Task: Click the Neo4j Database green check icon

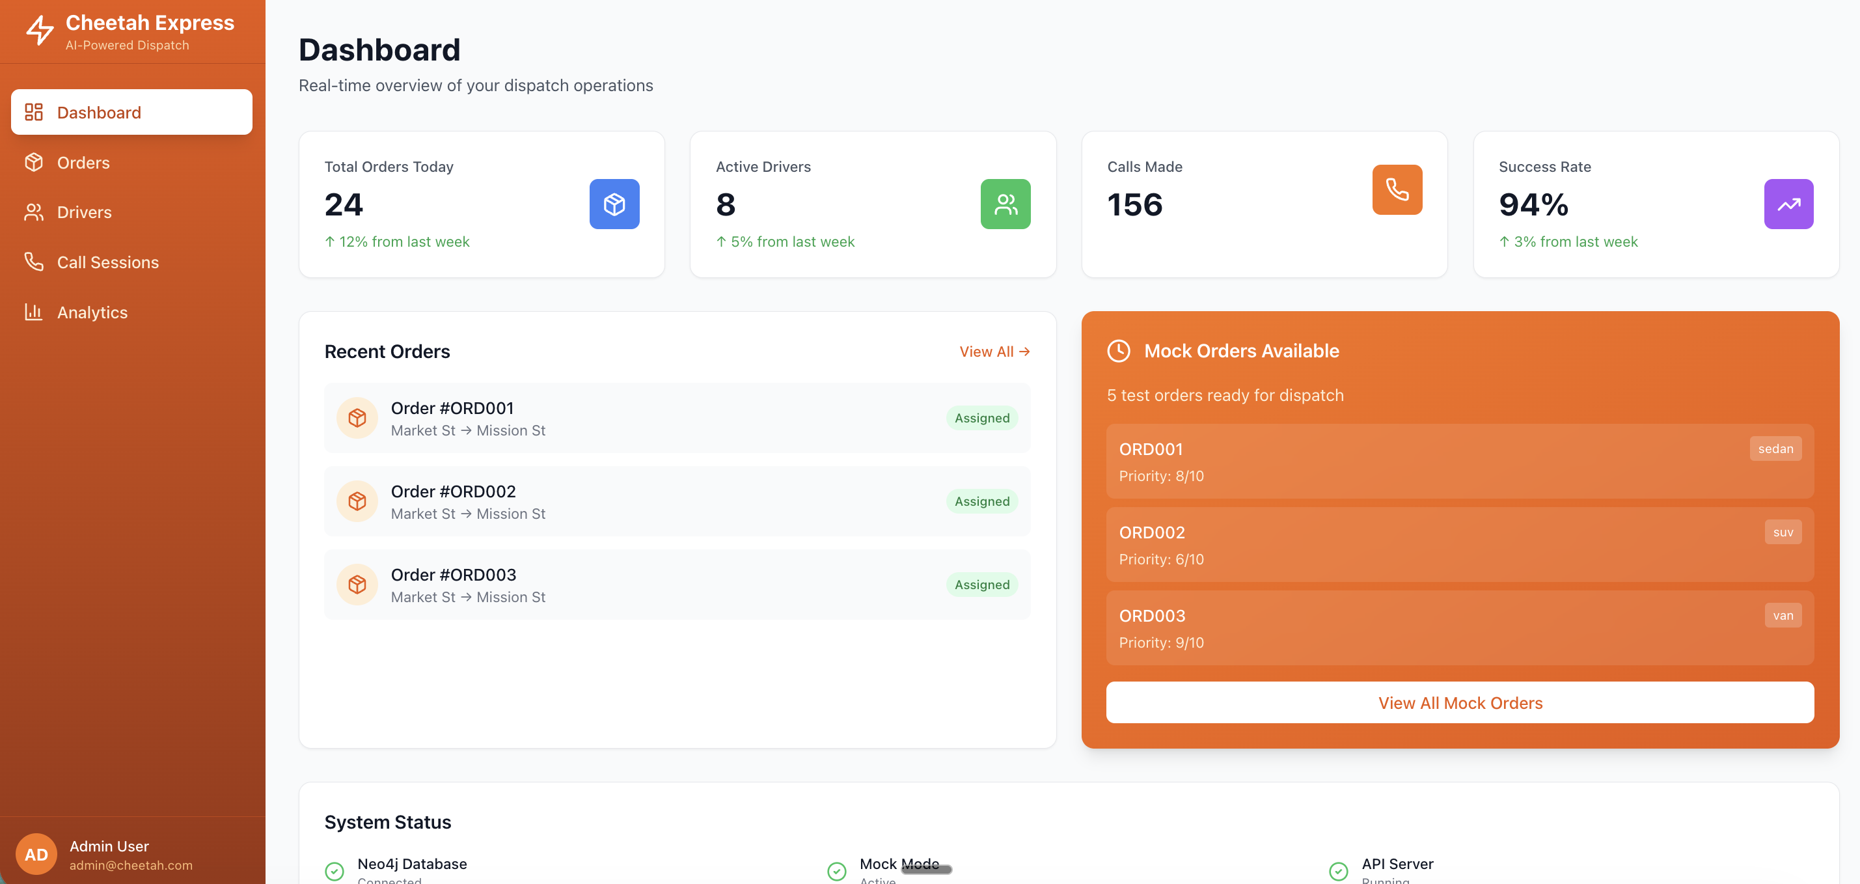Action: pos(335,871)
